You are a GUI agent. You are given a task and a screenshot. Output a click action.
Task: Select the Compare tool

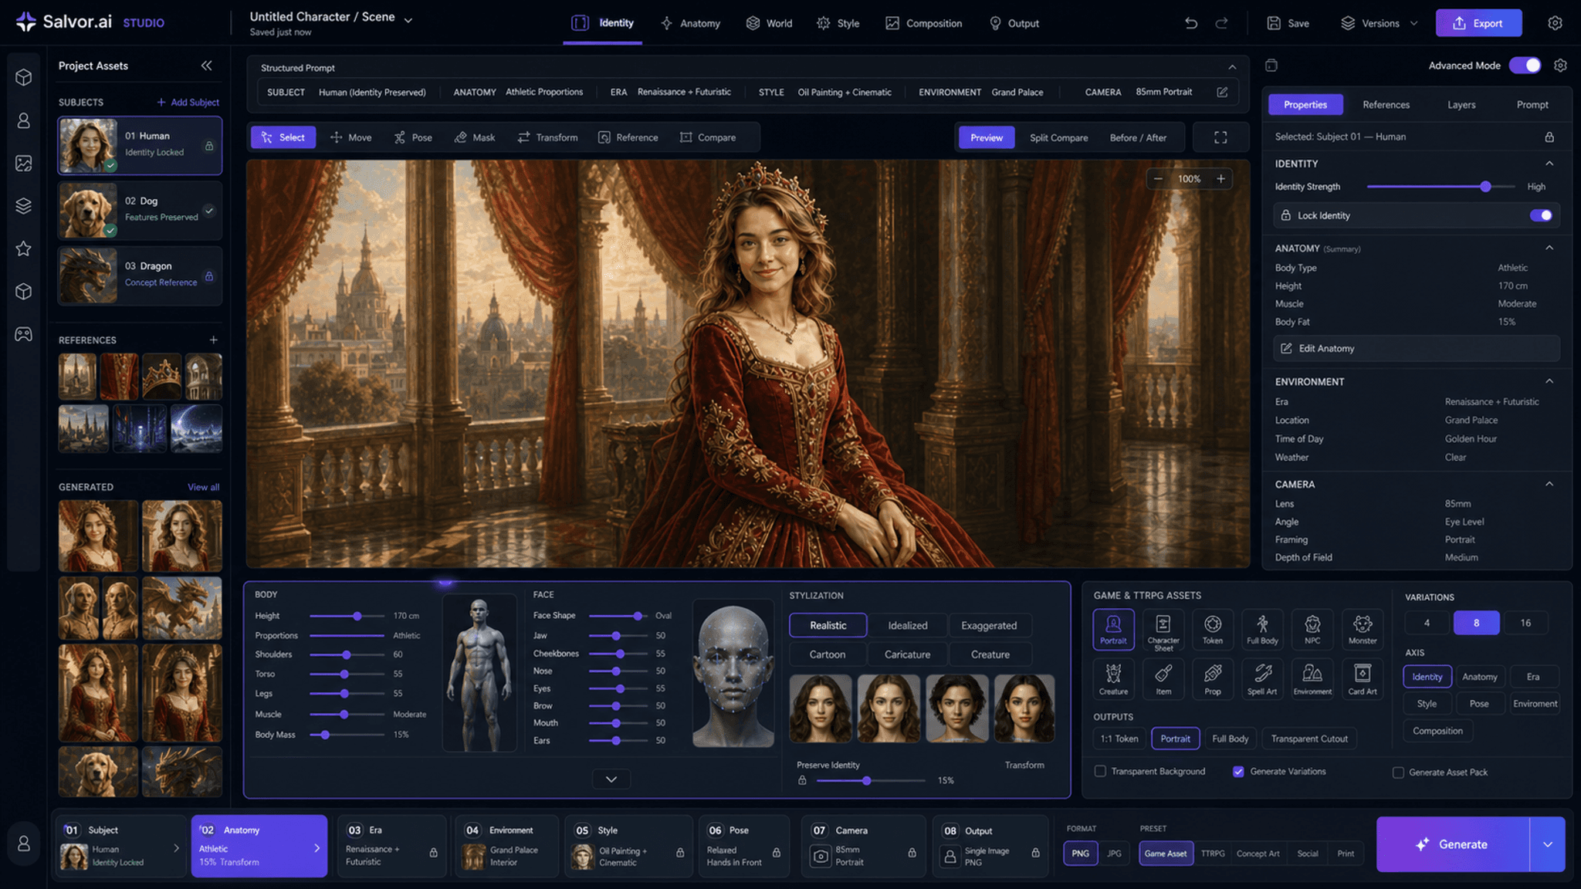point(708,137)
